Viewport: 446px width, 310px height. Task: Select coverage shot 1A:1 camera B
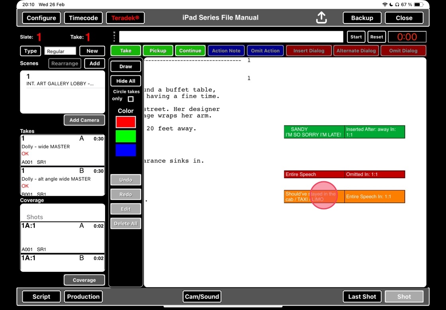(x=63, y=263)
